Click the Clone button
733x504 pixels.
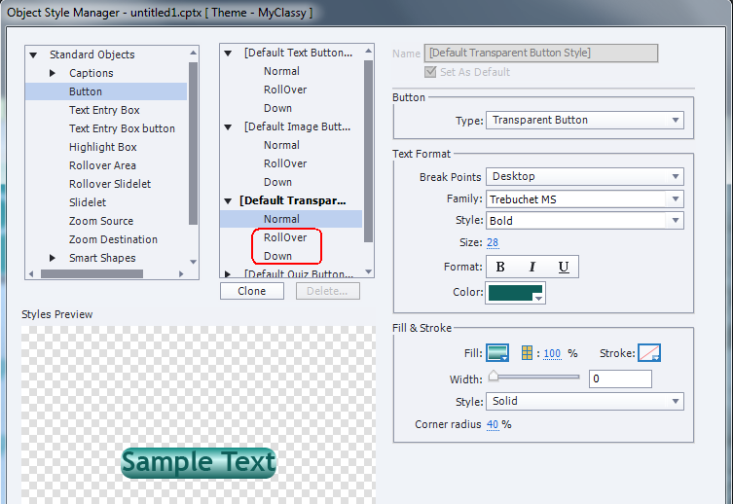(252, 291)
